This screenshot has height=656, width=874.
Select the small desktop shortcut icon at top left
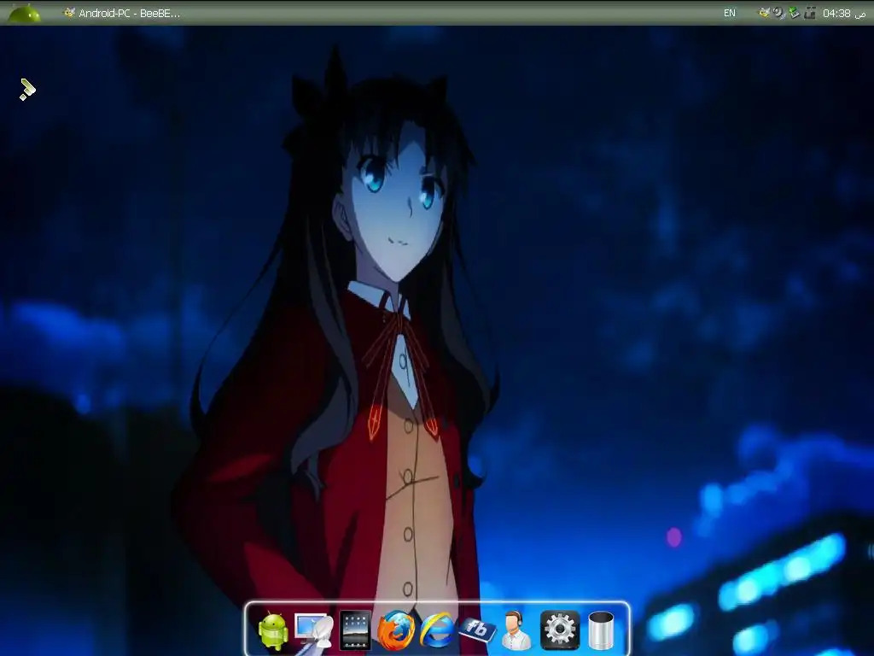click(26, 90)
